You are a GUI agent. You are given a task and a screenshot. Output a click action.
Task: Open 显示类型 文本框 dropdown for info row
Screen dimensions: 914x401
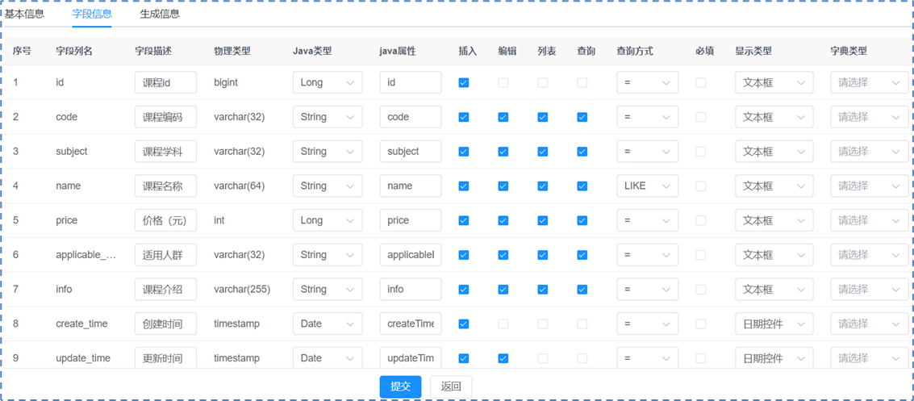click(x=774, y=289)
